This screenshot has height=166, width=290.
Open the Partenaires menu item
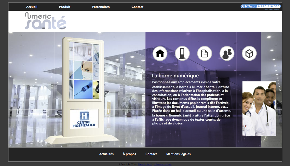101,7
